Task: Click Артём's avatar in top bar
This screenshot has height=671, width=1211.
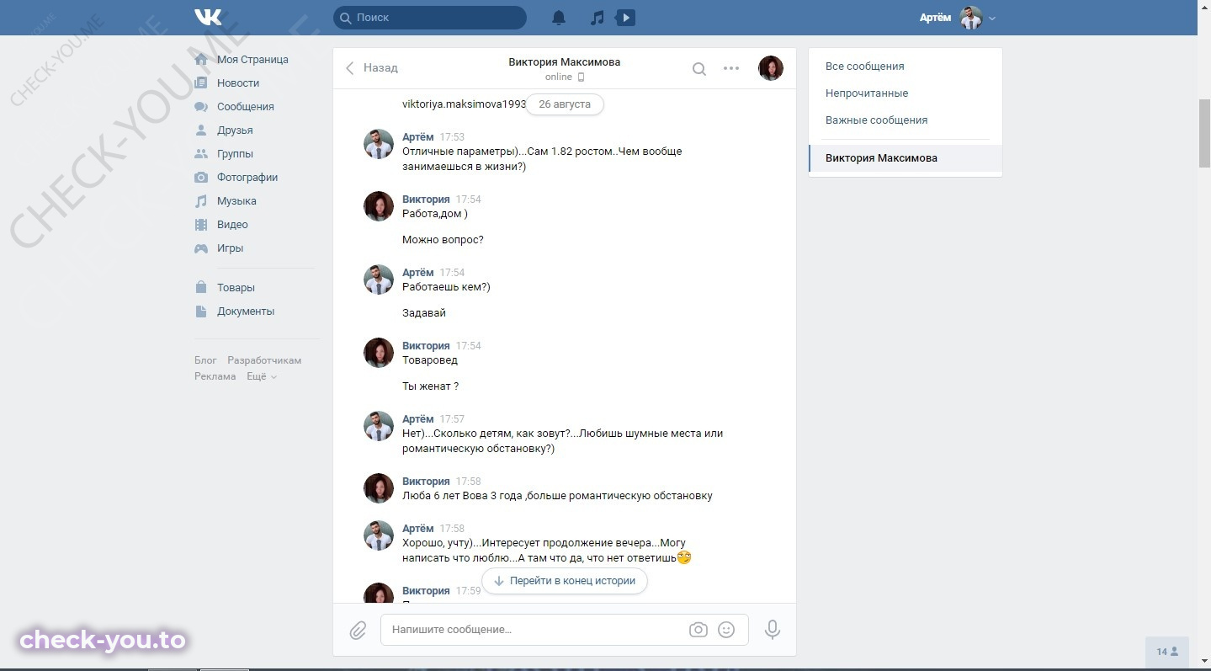Action: click(x=971, y=18)
